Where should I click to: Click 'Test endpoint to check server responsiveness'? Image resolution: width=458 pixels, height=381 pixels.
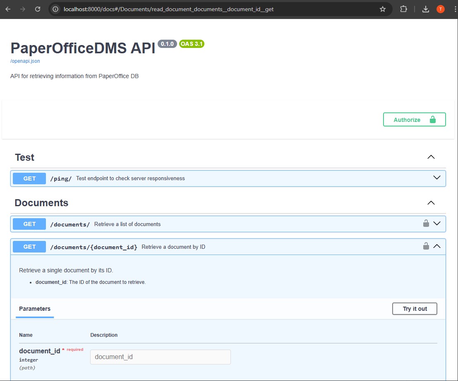point(131,178)
